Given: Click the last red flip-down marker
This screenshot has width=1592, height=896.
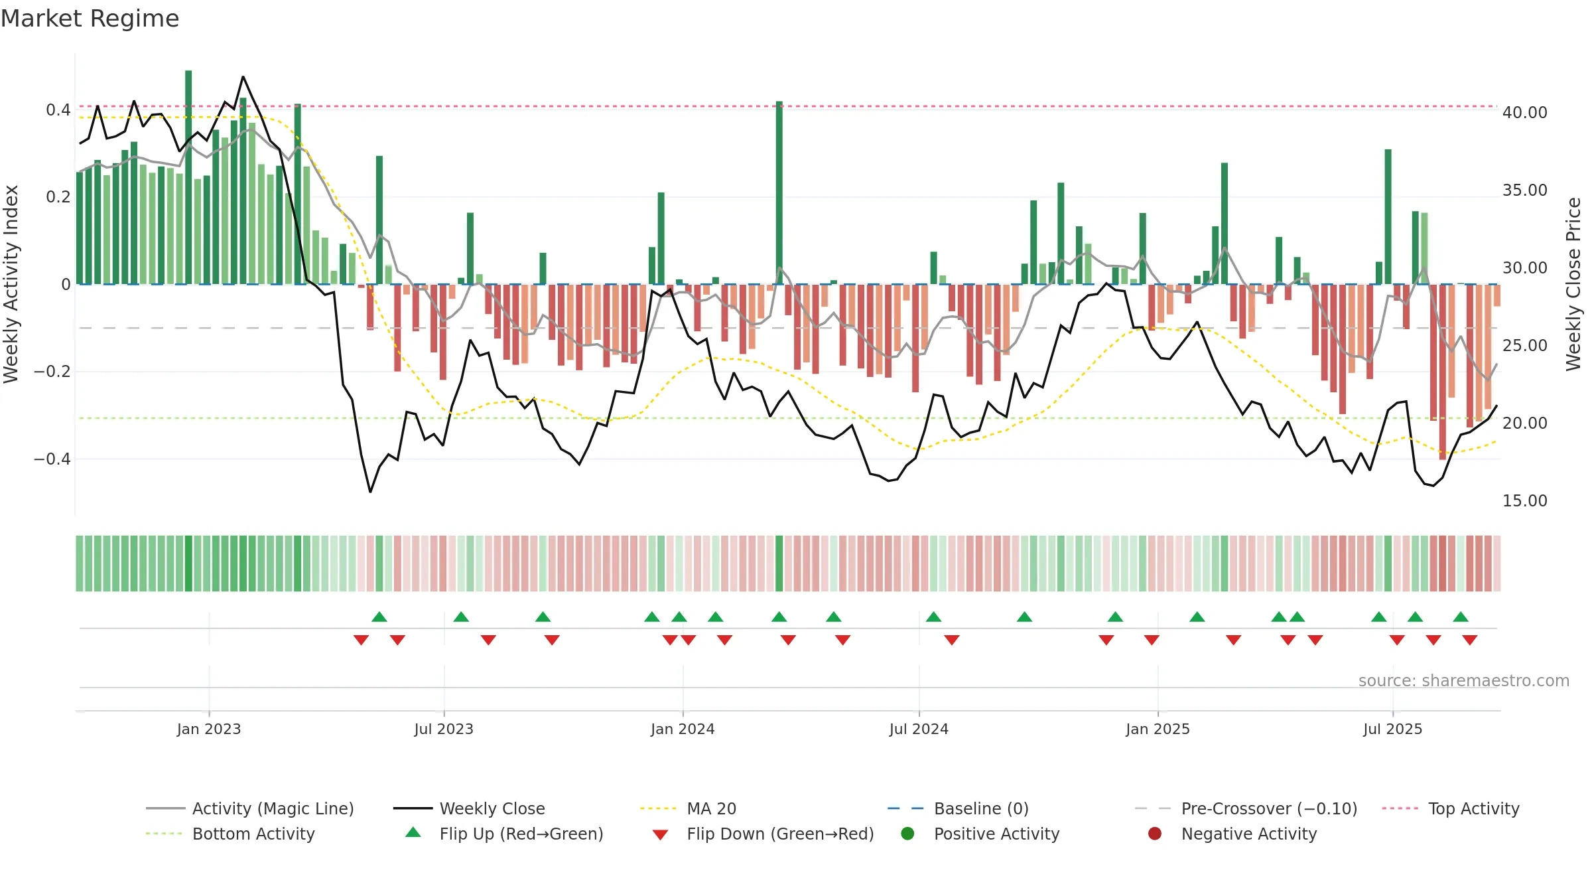Looking at the screenshot, I should (1470, 640).
